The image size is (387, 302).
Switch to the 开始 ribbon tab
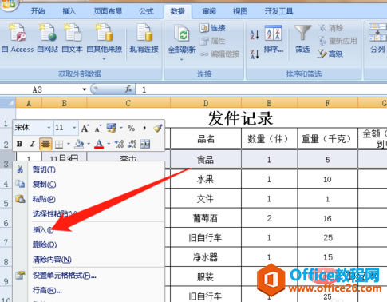pos(38,11)
